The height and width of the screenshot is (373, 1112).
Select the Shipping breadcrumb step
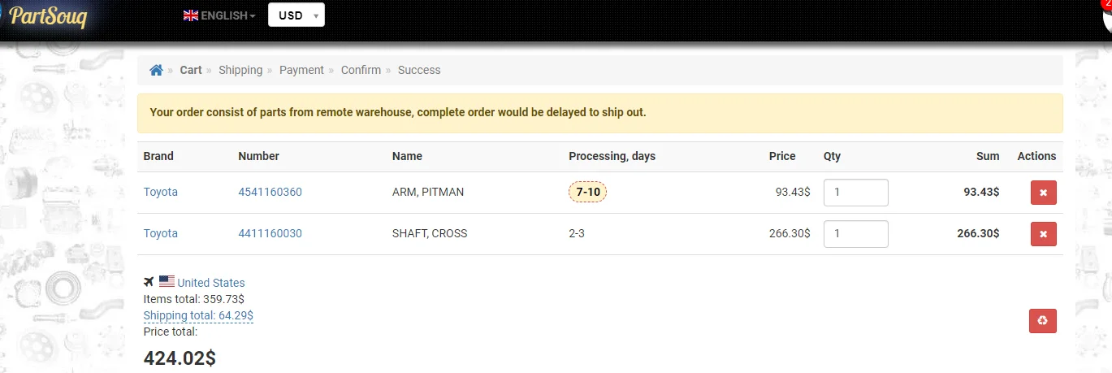240,70
